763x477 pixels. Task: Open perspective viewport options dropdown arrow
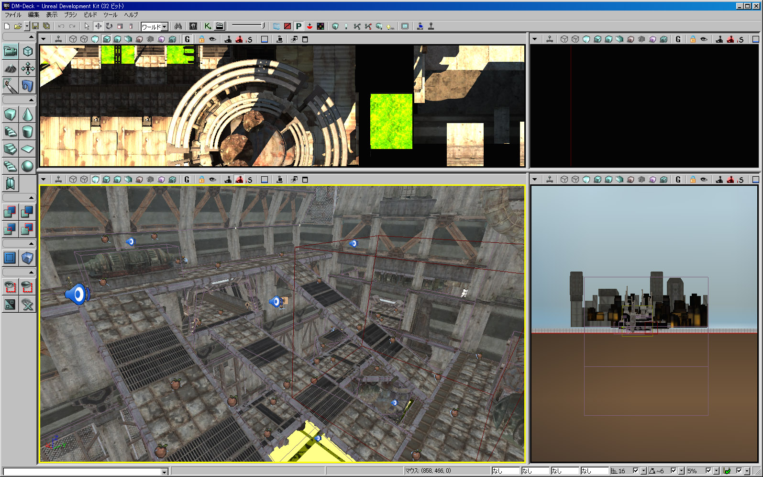click(44, 180)
